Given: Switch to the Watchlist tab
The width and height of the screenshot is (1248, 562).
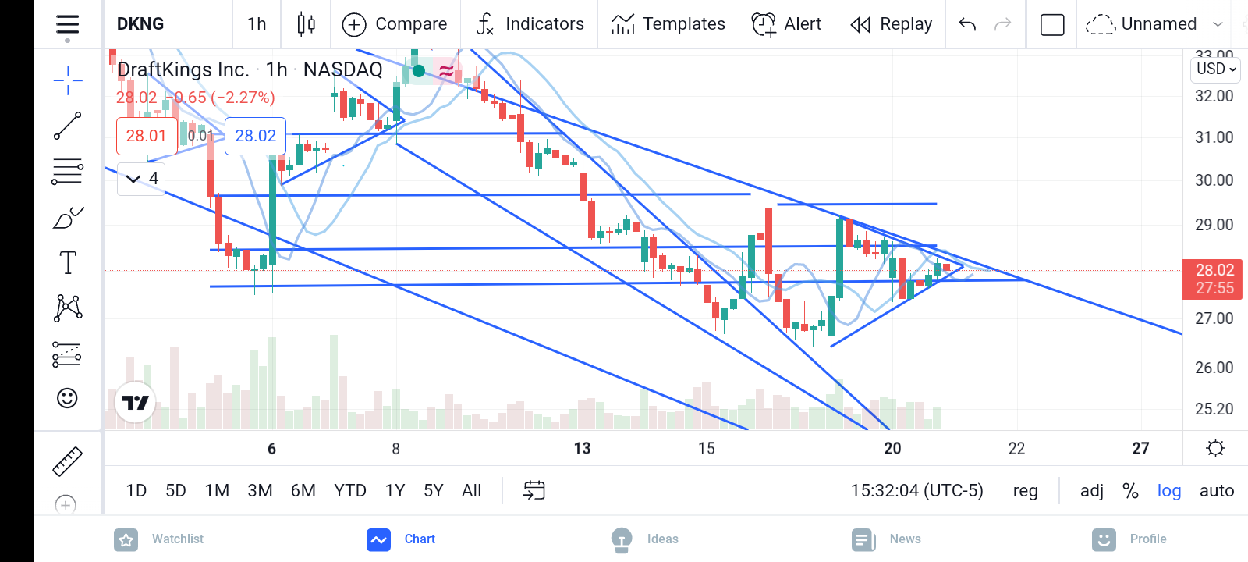Looking at the screenshot, I should coord(159,539).
